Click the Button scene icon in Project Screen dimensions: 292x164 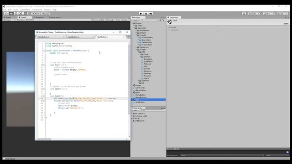point(134,85)
